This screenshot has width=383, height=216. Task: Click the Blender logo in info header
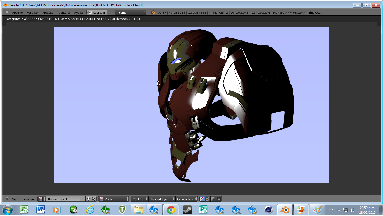coord(153,12)
